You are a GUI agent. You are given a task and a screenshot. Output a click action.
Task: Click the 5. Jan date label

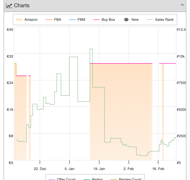[69, 169]
